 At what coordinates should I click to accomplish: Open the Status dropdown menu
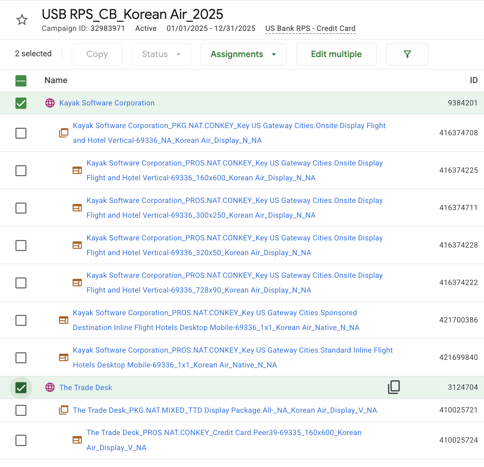click(x=162, y=54)
